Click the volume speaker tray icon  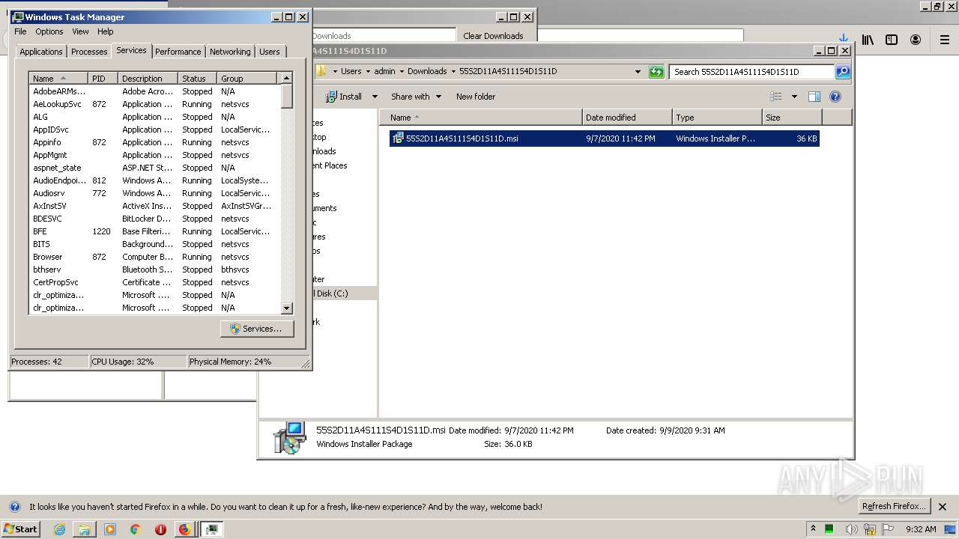coord(852,529)
